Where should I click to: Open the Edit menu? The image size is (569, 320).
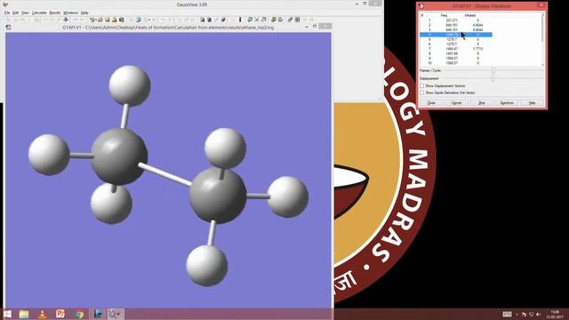pos(16,12)
